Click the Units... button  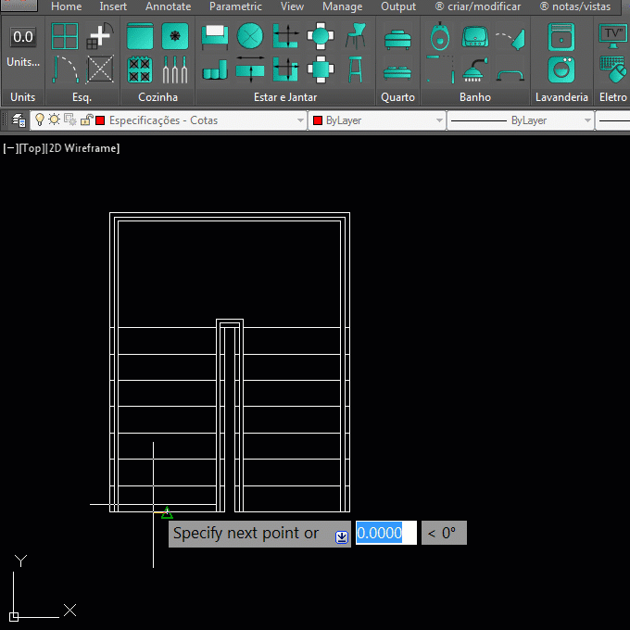[x=23, y=62]
